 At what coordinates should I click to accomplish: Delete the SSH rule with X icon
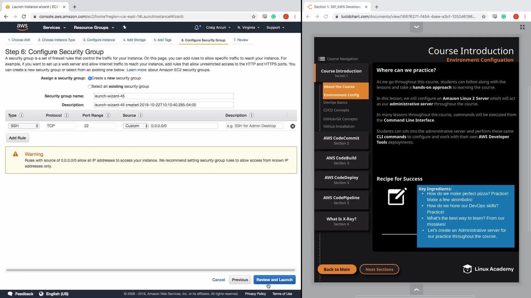pos(293,126)
